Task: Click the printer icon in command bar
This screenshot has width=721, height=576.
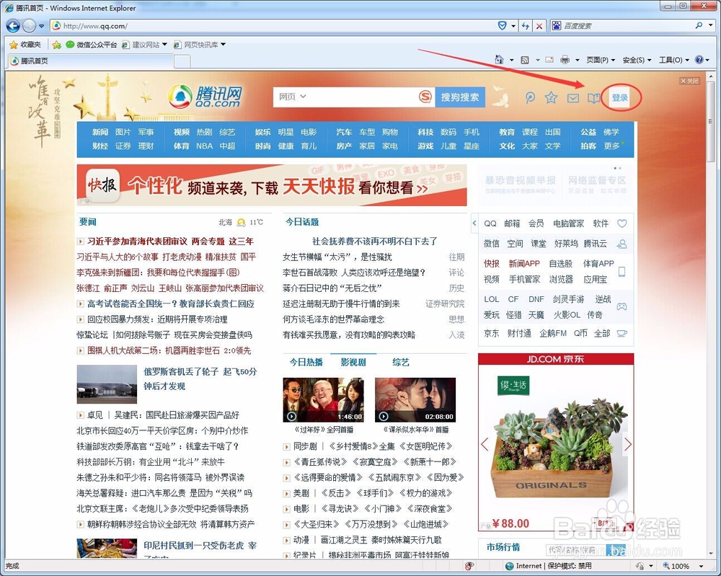Action: [565, 60]
